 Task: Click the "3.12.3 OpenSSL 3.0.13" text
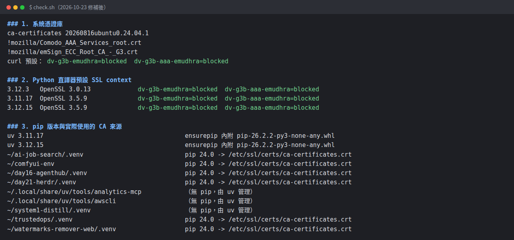click(x=49, y=89)
